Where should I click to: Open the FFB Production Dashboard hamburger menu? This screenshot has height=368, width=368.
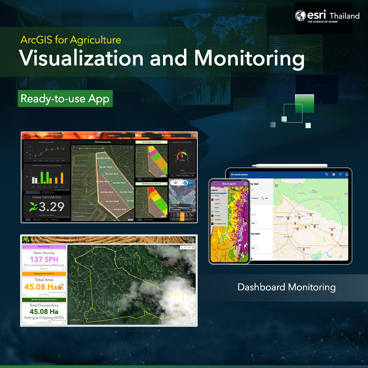tap(195, 135)
